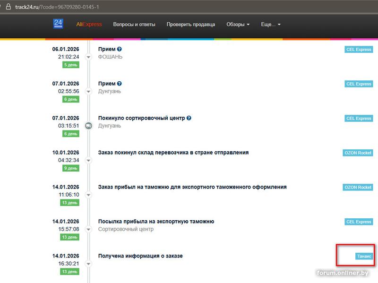The width and height of the screenshot is (378, 283).
Task: Click Дунгуань under Покинуло сортировочный центр
Action: [x=110, y=126]
